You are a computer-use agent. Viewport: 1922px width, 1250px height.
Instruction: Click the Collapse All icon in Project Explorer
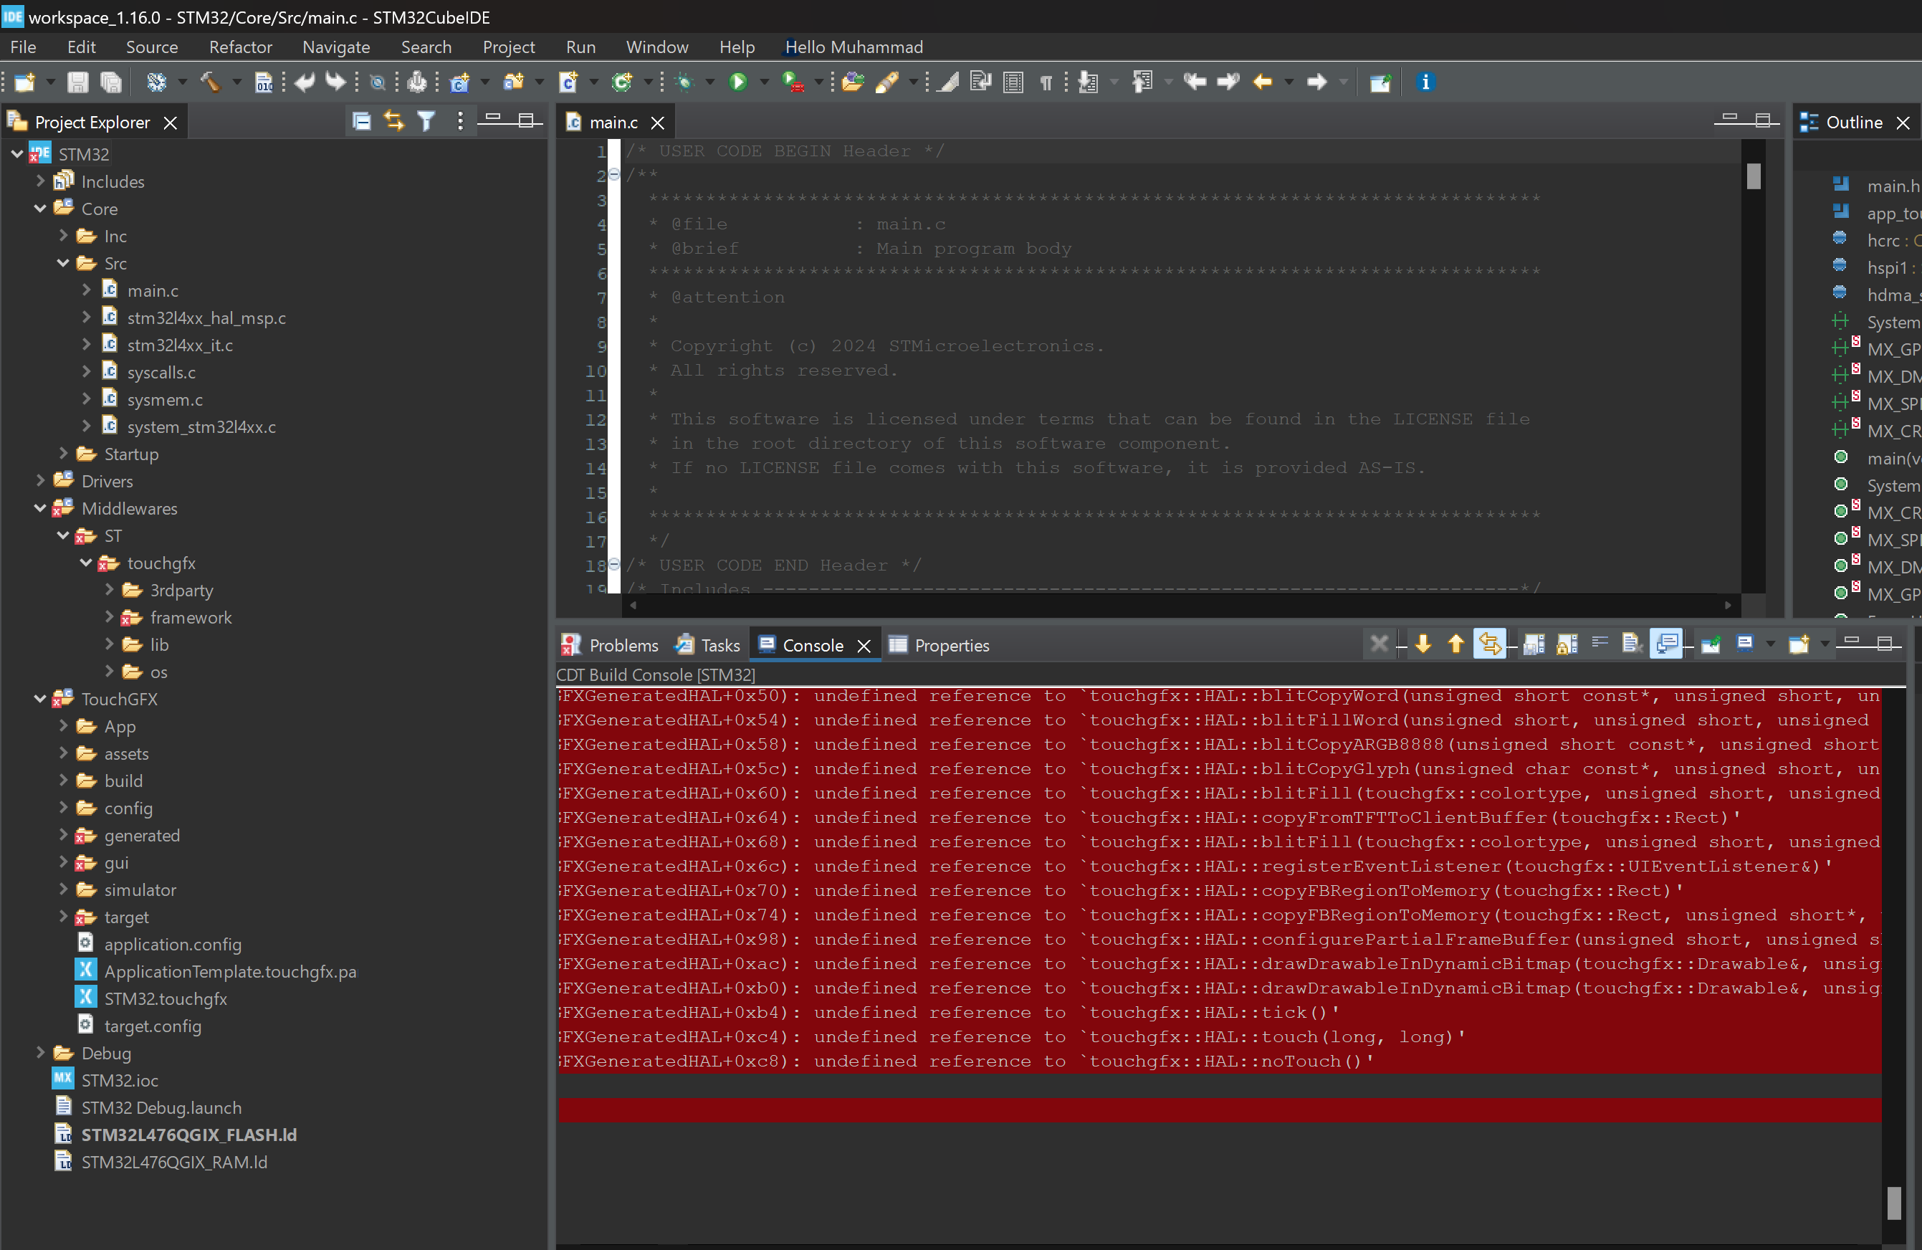click(362, 122)
